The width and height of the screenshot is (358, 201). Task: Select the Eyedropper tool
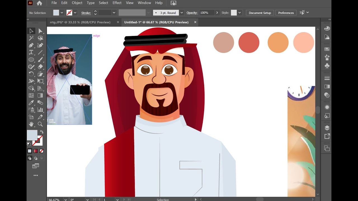tap(31, 103)
